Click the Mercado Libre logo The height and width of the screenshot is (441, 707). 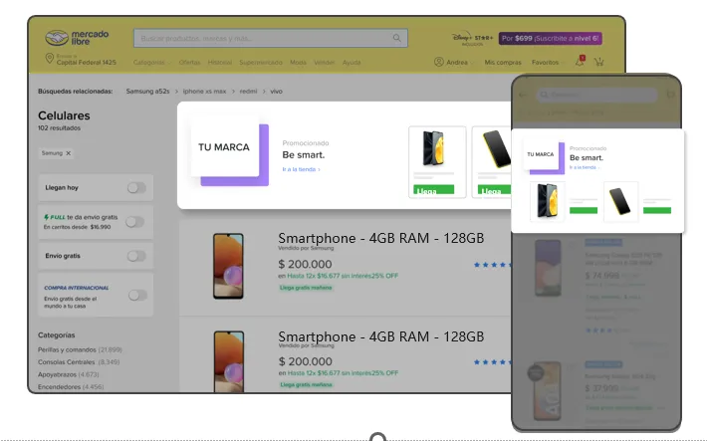(77, 38)
